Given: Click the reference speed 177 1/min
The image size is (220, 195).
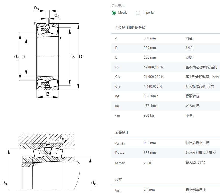Looking at the screenshot, I should click(151, 106).
